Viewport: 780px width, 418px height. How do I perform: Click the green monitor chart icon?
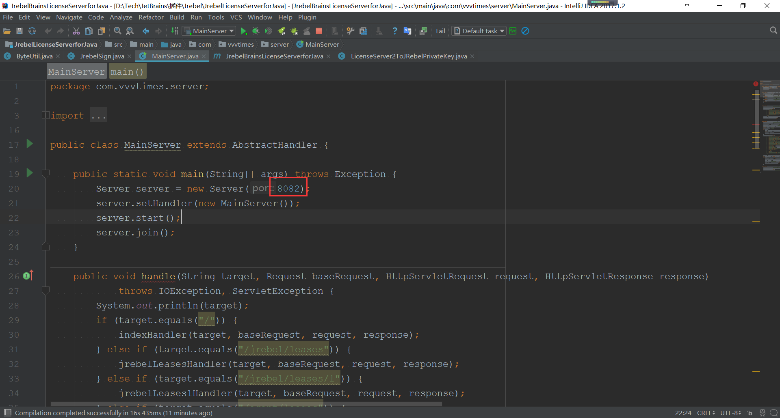(513, 31)
